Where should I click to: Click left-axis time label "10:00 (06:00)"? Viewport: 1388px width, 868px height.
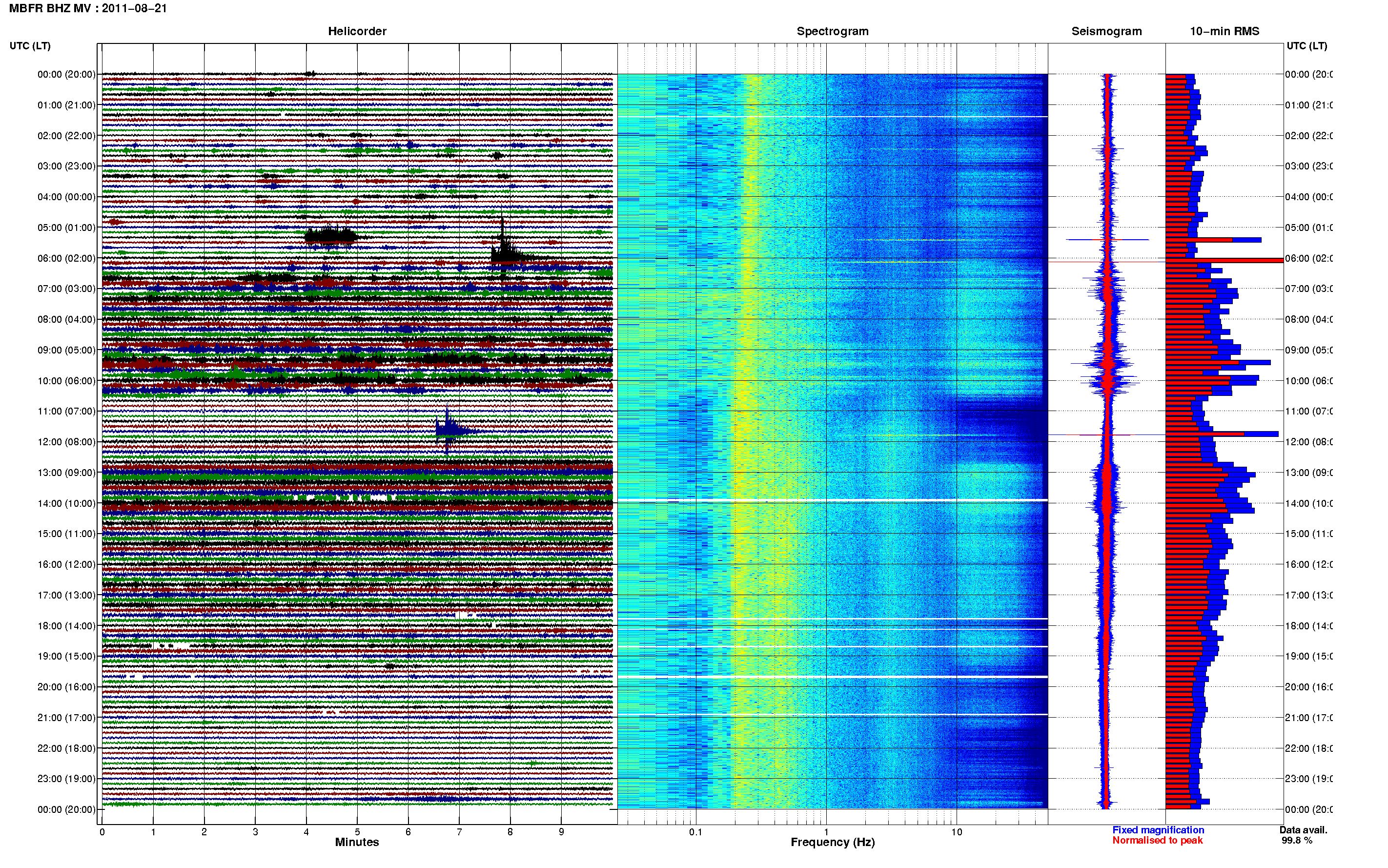pos(66,381)
